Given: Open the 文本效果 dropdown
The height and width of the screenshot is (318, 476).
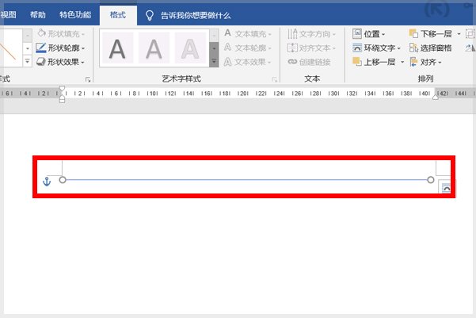Looking at the screenshot, I should tap(248, 62).
